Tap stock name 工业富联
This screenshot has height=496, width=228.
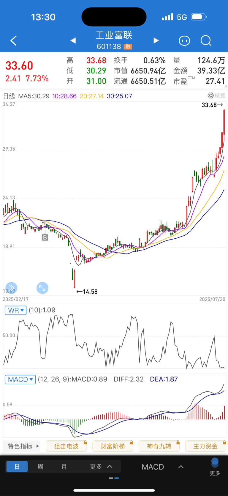coord(114,35)
